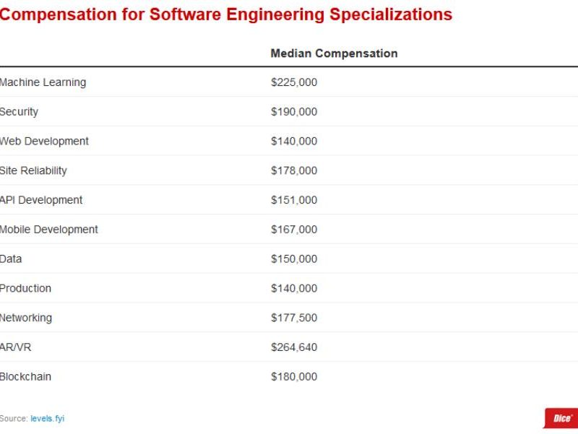Click the AR/VR row label
This screenshot has width=578, height=434.
click(x=16, y=347)
